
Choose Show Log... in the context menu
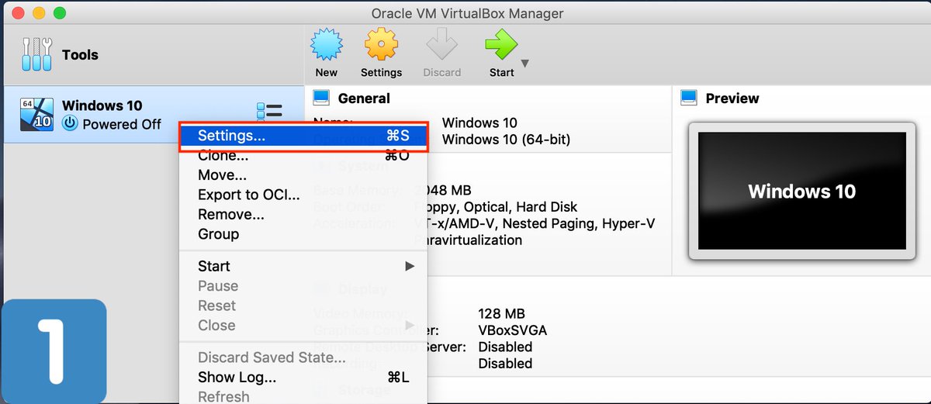pyautogui.click(x=303, y=378)
